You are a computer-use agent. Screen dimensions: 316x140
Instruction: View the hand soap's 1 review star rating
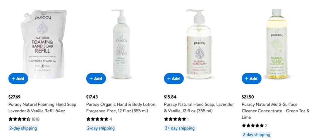pyautogui.click(x=176, y=119)
